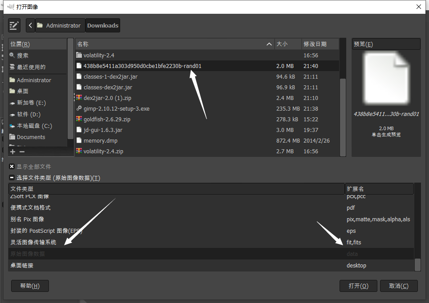Click the back arrow in path bar
Screen dimensions: 429x303
click(30, 25)
